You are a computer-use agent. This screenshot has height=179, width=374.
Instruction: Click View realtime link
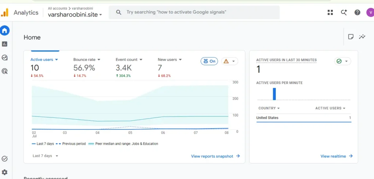pos(336,156)
